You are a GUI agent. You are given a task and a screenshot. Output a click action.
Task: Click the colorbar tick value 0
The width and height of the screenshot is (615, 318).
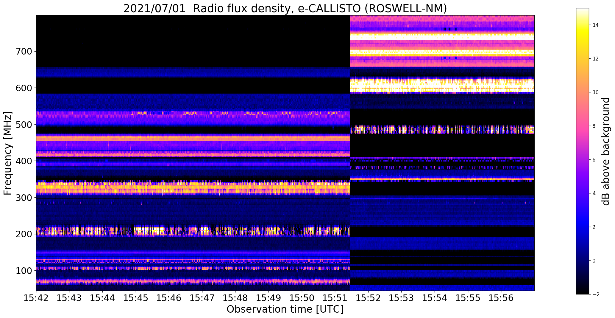(x=594, y=261)
